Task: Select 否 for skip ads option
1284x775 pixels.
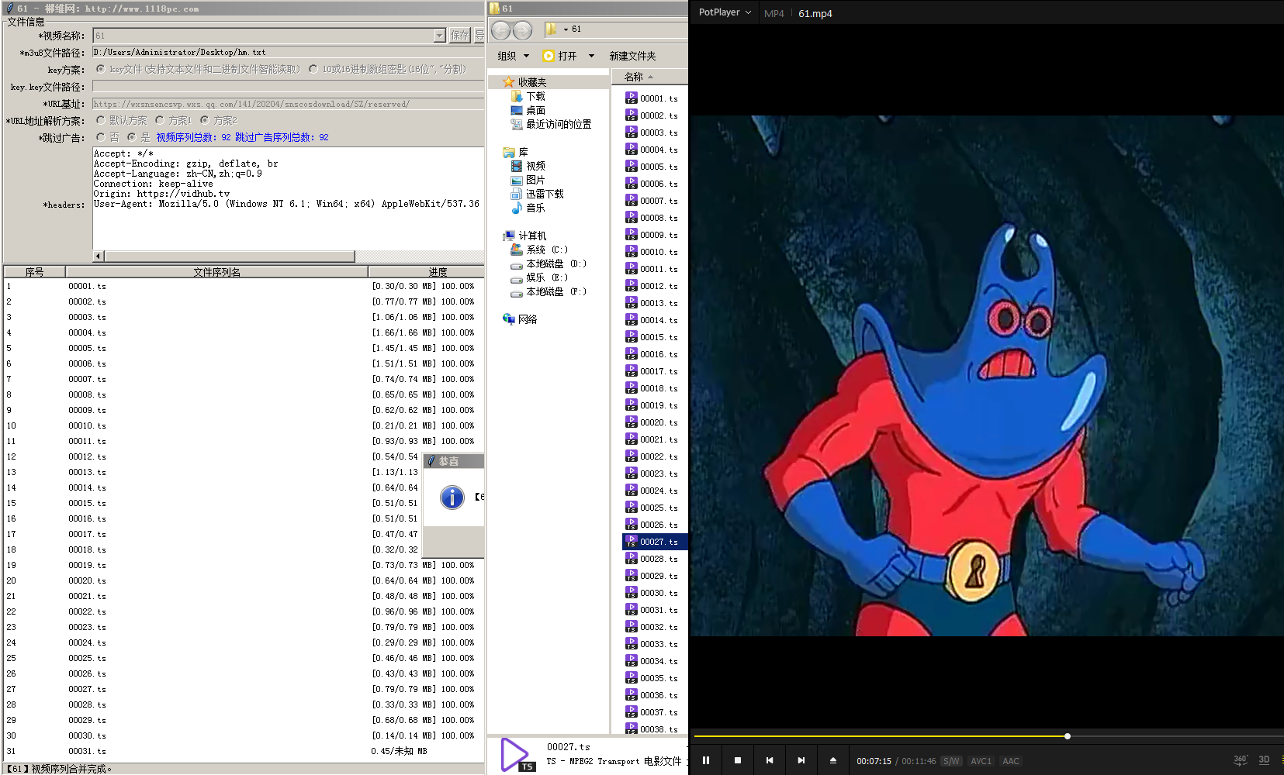Action: pos(100,137)
